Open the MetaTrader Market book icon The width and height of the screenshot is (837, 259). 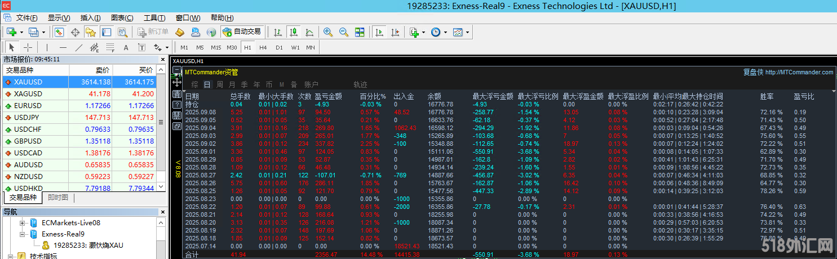180,32
